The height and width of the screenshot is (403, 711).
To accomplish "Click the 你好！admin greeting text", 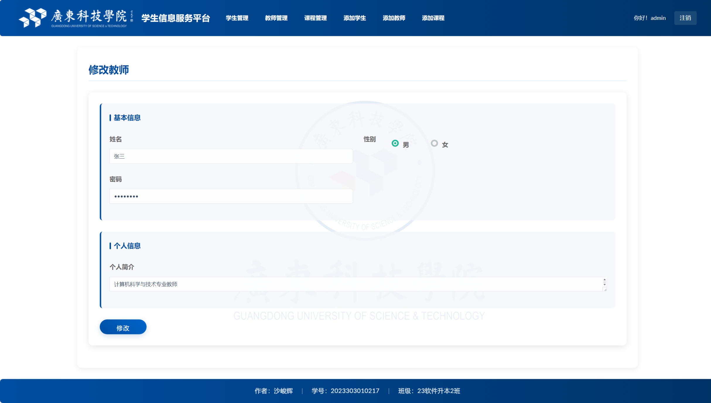I will (650, 18).
